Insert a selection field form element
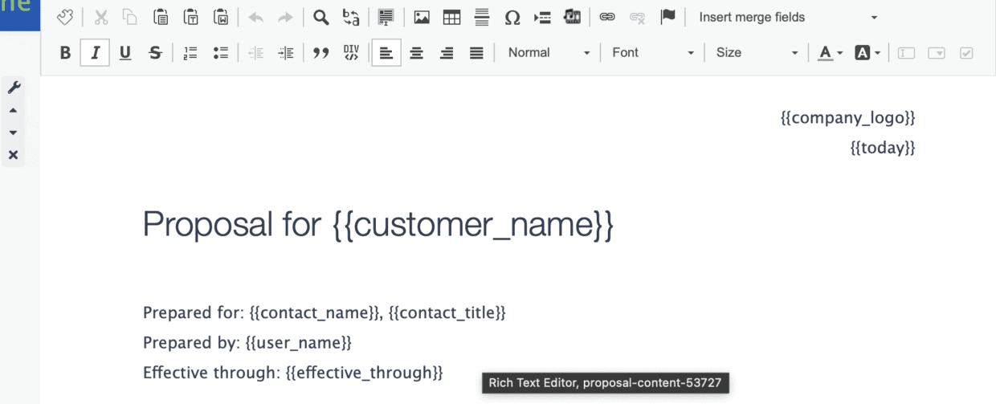The image size is (996, 404). [x=937, y=53]
